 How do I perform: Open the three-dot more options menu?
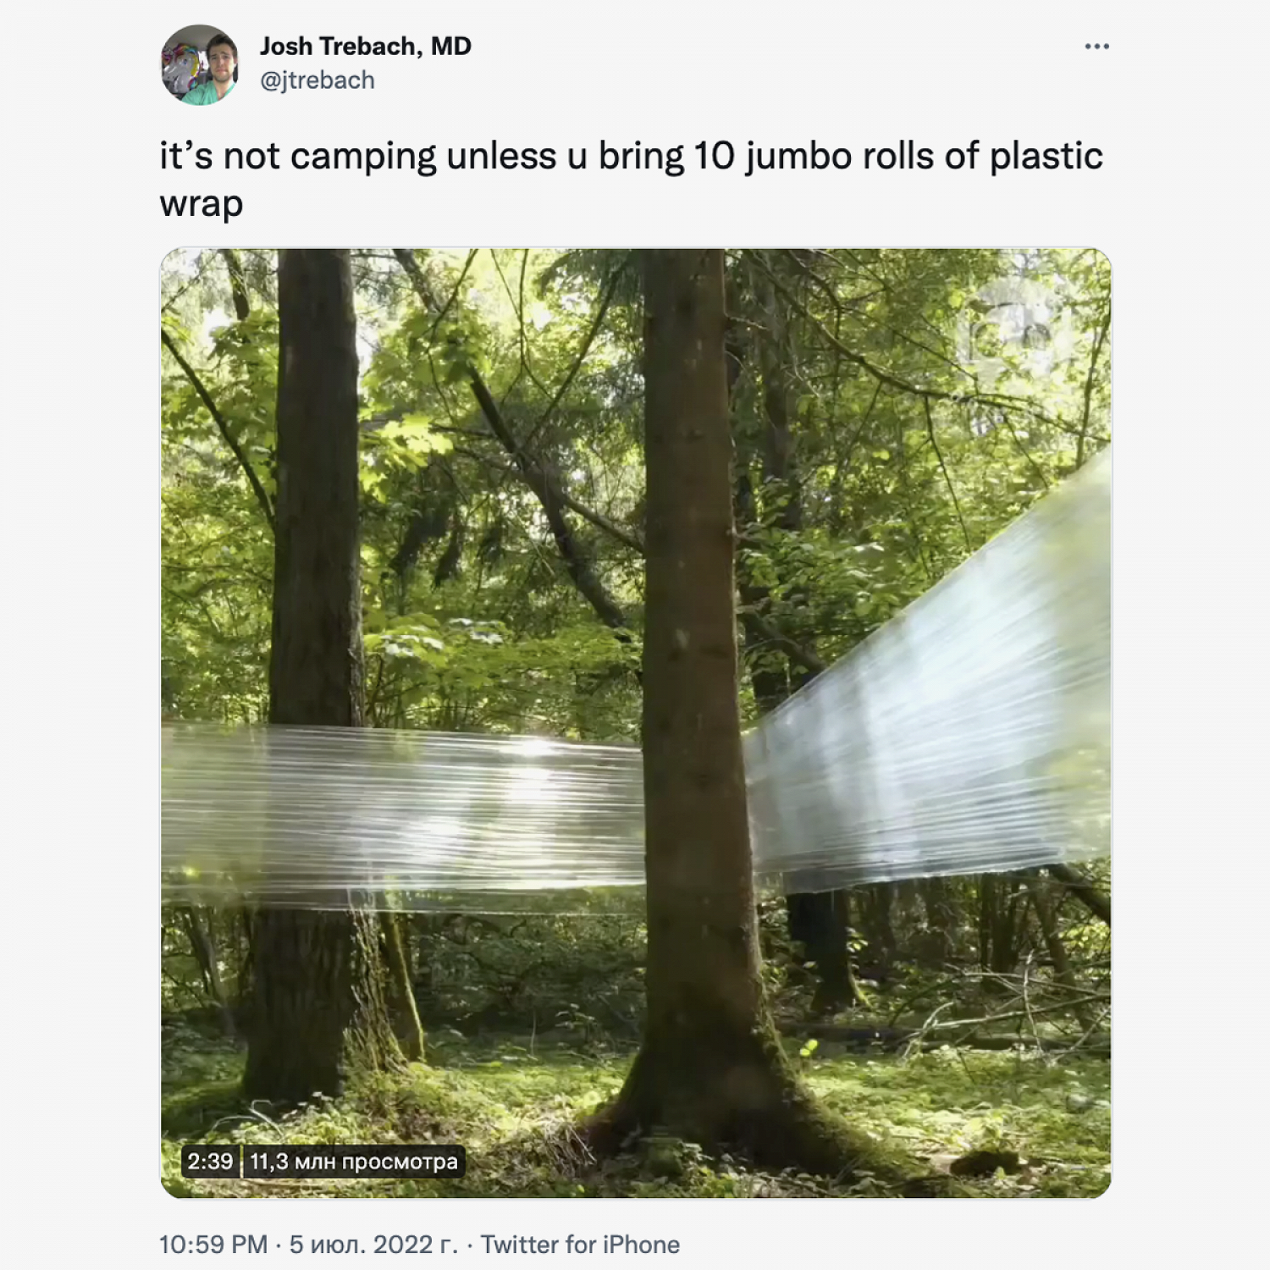pyautogui.click(x=1096, y=47)
